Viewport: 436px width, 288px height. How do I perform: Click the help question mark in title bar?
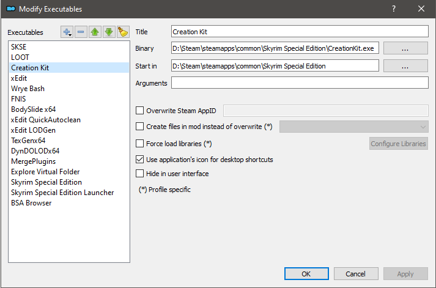(394, 9)
